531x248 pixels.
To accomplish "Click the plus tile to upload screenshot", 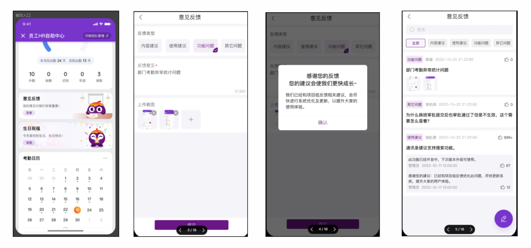I will point(191,119).
